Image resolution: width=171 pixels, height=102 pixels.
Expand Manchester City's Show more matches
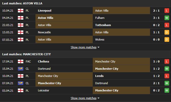tap(83, 98)
